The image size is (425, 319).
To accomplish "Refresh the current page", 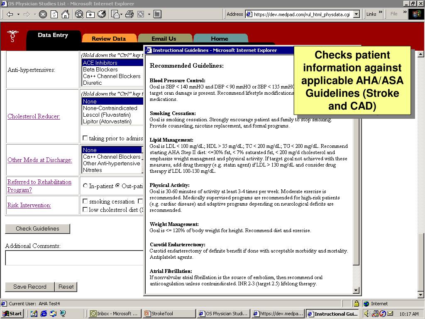I will point(54,14).
